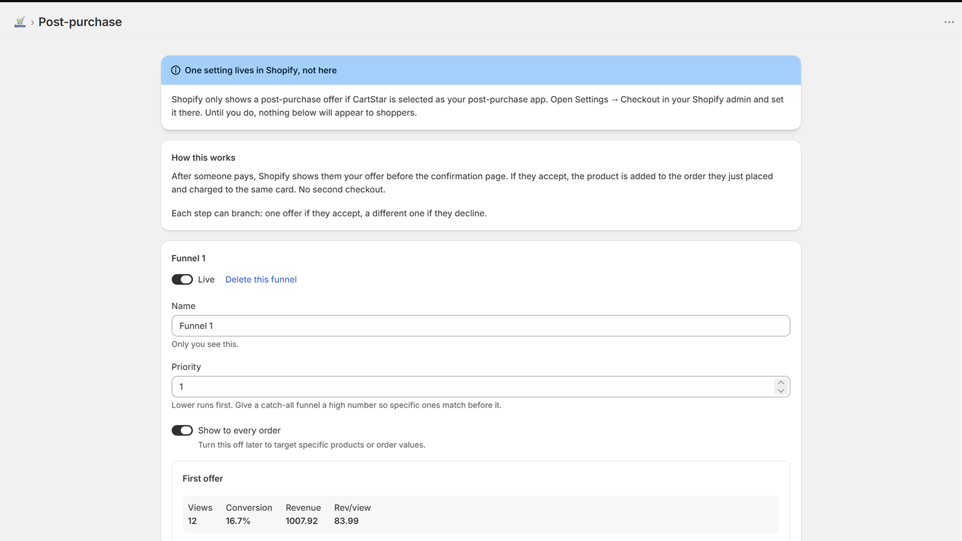Click the 'Turn this off later' helper text
The image size is (962, 541).
(x=311, y=445)
